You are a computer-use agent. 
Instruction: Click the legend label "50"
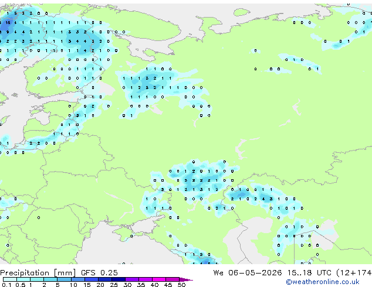click(181, 285)
